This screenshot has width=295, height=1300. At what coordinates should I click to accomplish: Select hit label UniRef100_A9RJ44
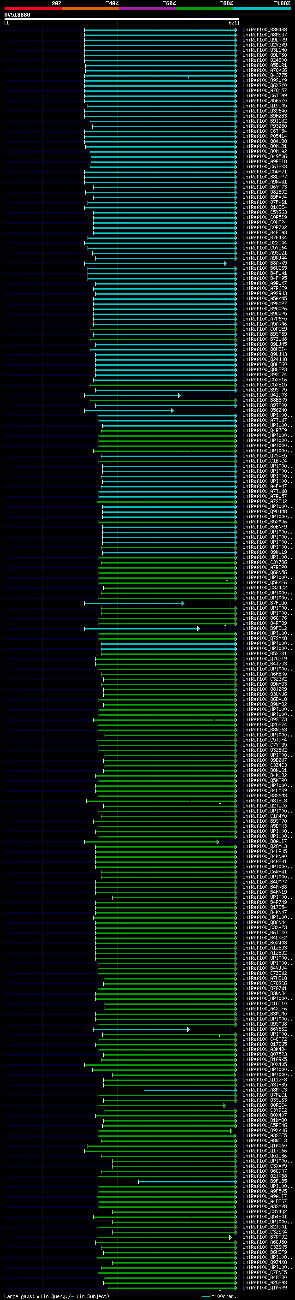click(265, 258)
